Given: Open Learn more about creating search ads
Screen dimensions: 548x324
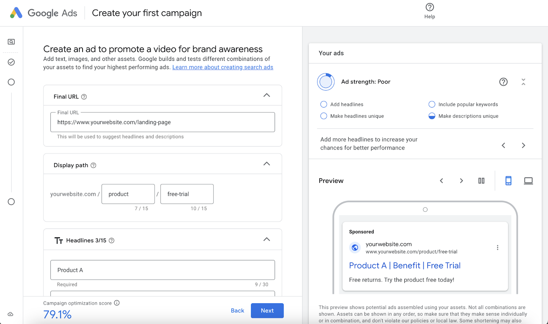Looking at the screenshot, I should coord(223,67).
